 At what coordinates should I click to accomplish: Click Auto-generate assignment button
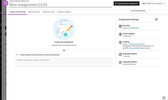(x=127, y=3)
